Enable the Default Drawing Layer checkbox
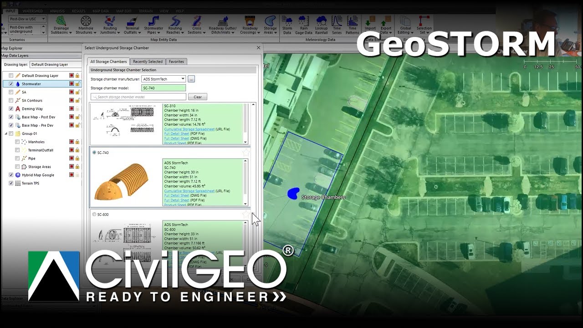Viewport: 583px width, 328px height. [11, 76]
